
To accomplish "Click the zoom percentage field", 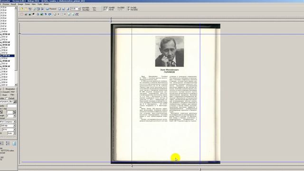I will point(74,9).
